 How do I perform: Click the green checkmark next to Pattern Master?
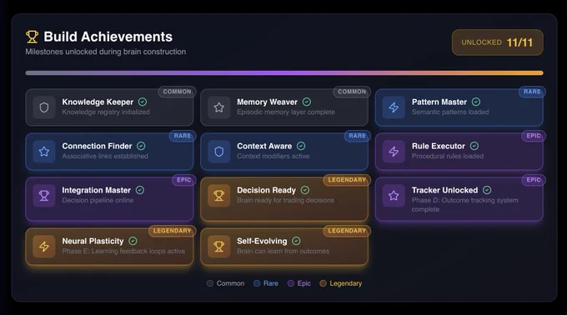[x=476, y=102]
